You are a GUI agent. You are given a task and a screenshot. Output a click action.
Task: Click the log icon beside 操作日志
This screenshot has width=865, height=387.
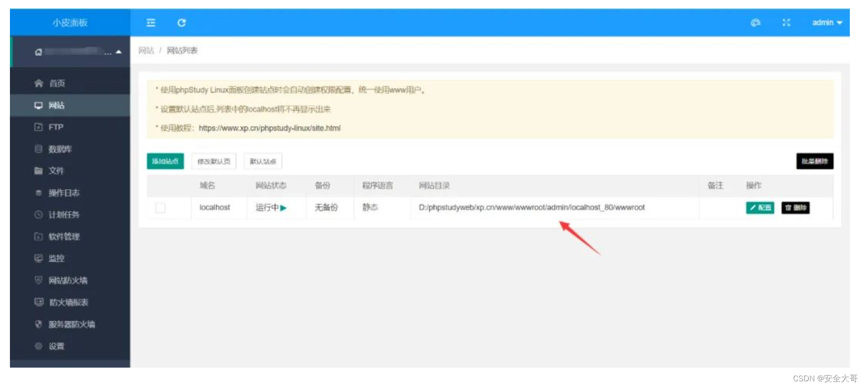point(38,193)
